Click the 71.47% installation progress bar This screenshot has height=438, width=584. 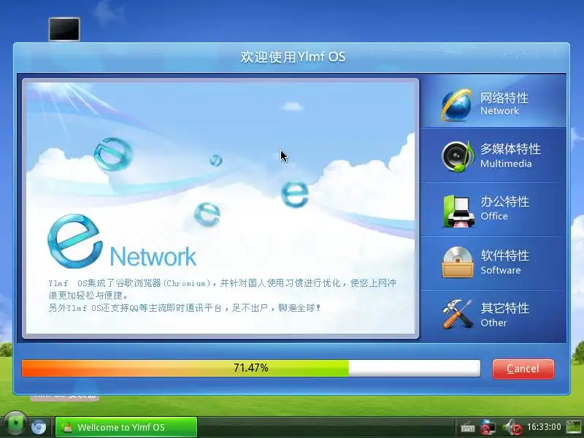251,368
